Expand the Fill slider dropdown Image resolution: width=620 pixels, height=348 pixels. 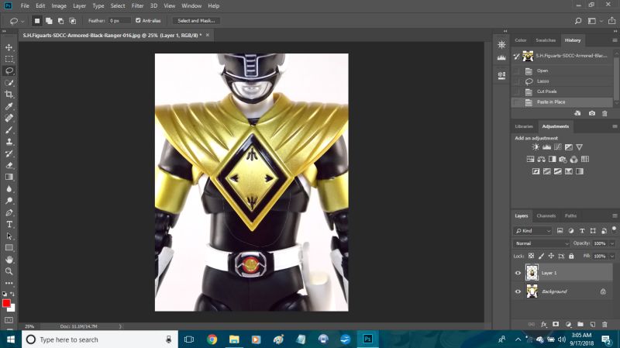coord(612,257)
